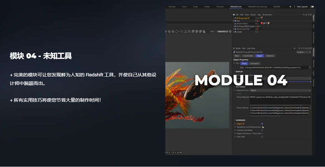
Task: Switch to the Basic attribute tab
Action: (237, 56)
